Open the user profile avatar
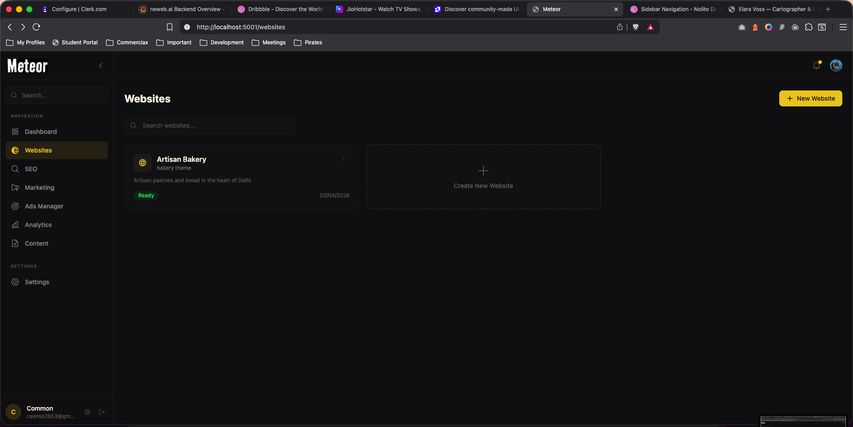This screenshot has height=427, width=853. click(836, 66)
